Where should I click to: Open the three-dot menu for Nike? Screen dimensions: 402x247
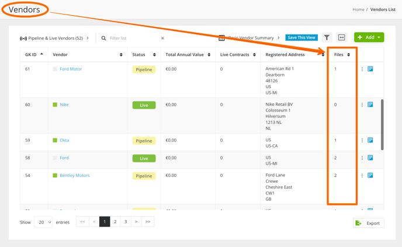tap(362, 105)
